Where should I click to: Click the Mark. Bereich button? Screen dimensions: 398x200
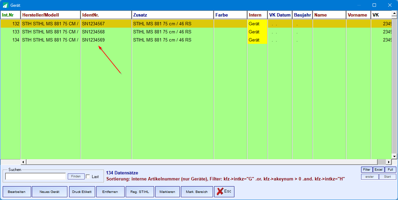pyautogui.click(x=197, y=192)
